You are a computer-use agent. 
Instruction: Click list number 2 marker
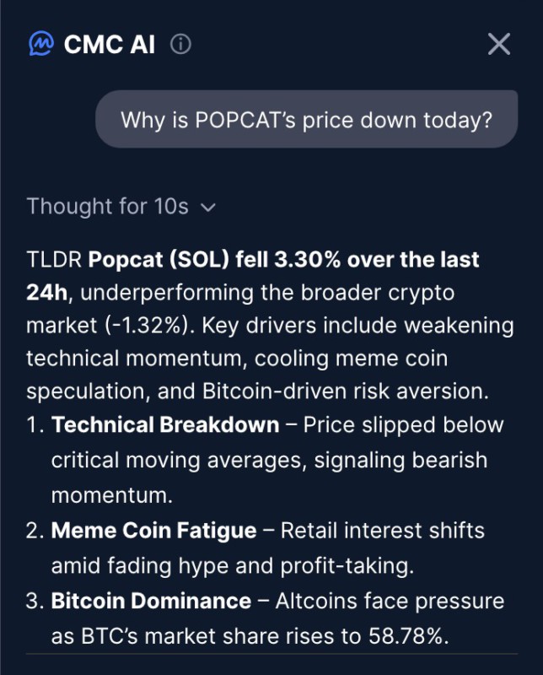[x=35, y=531]
